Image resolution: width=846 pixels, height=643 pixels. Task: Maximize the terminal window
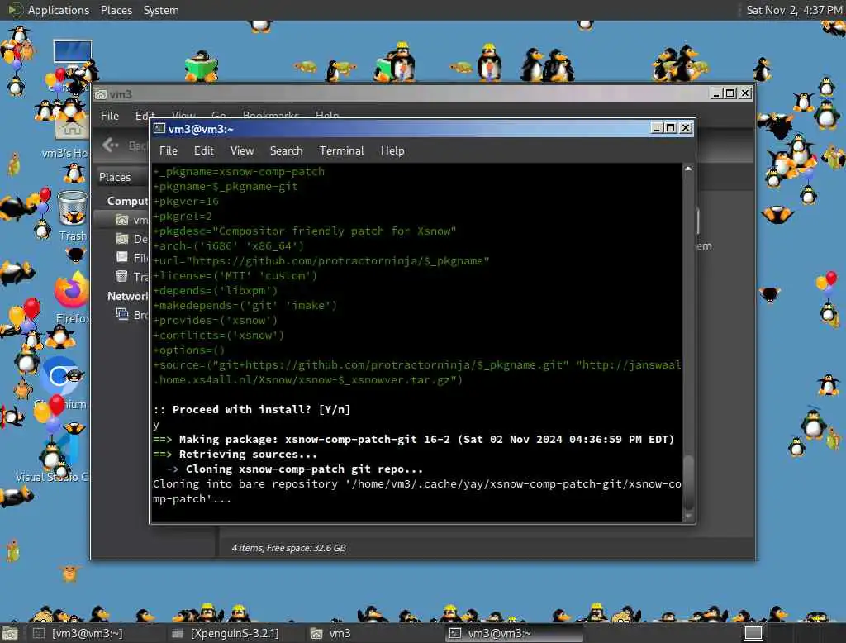tap(671, 128)
